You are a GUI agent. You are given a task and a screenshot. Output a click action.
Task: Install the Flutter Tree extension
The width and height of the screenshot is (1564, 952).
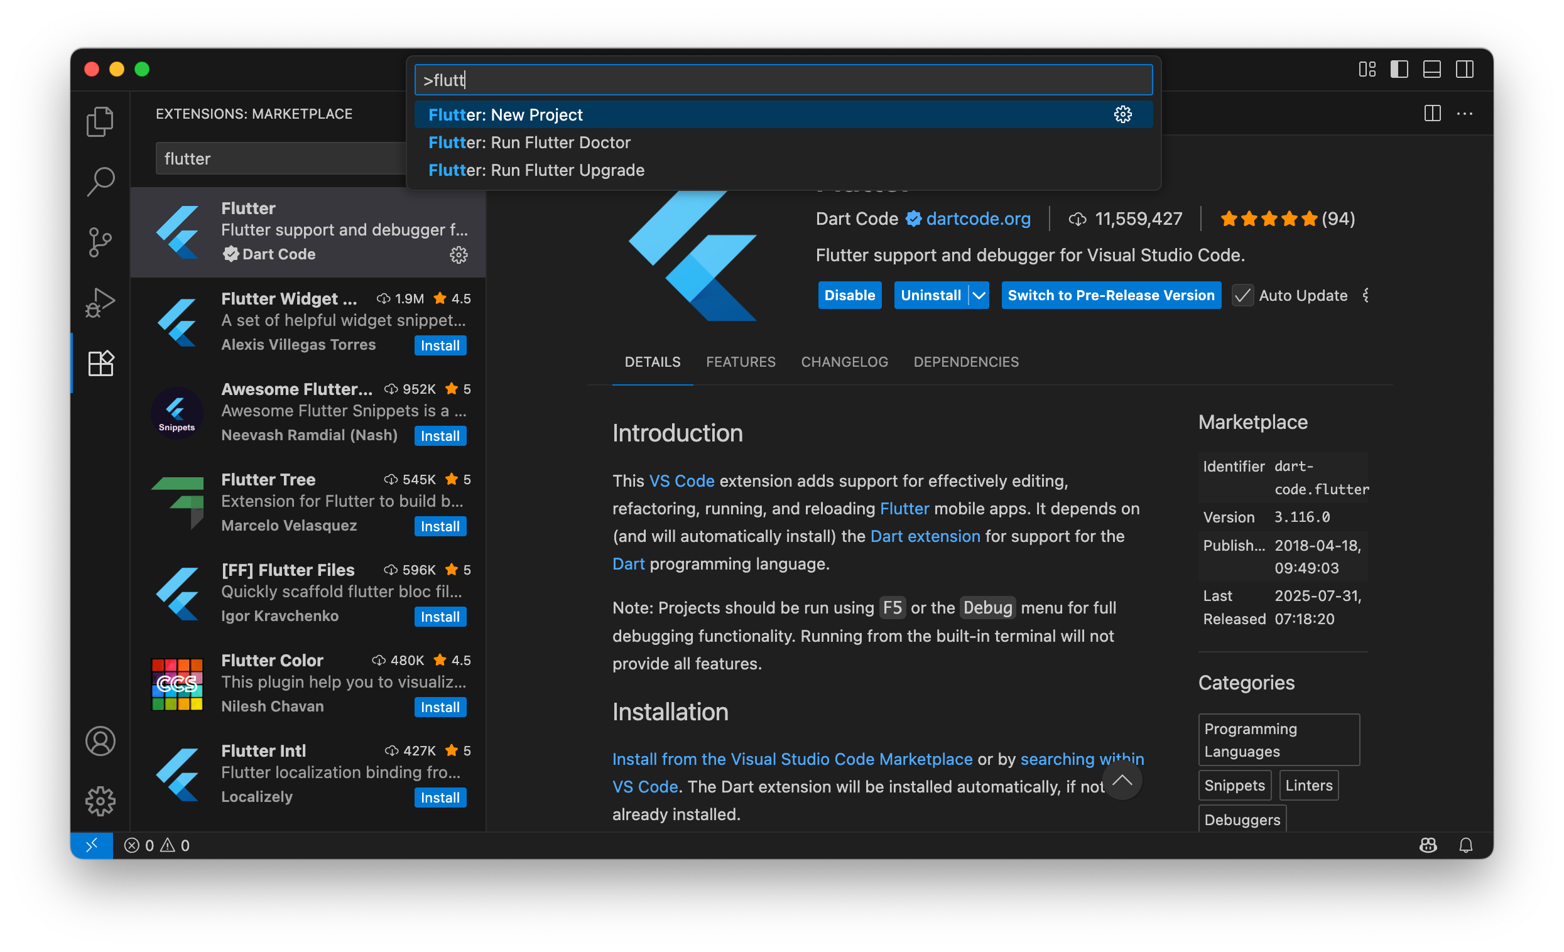[440, 526]
